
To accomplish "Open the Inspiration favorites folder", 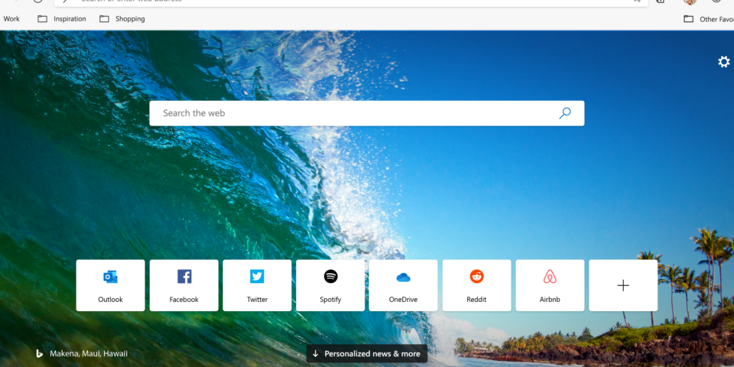I will (x=62, y=19).
